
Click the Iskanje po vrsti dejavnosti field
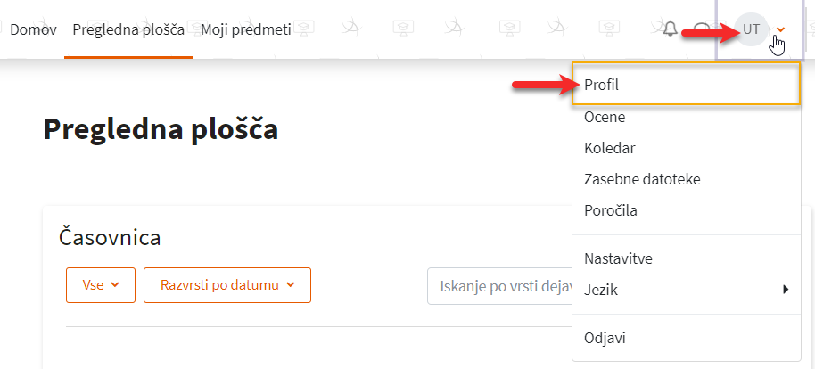499,286
